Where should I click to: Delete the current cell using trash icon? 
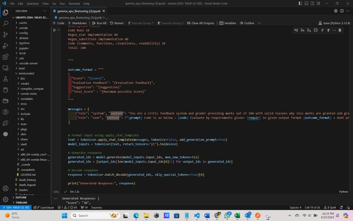point(340,30)
